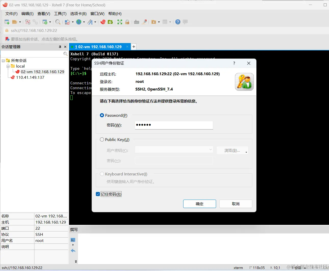The height and width of the screenshot is (271, 329).
Task: Expand the color scheme dropdown arrow
Action: click(x=73, y=22)
